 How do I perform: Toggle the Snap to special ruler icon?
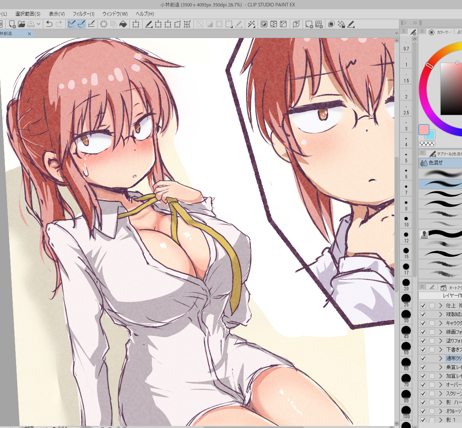(82, 24)
